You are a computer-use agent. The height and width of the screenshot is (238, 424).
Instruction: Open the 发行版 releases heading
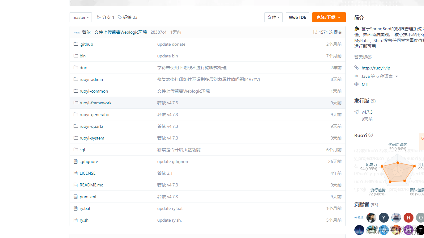click(362, 101)
